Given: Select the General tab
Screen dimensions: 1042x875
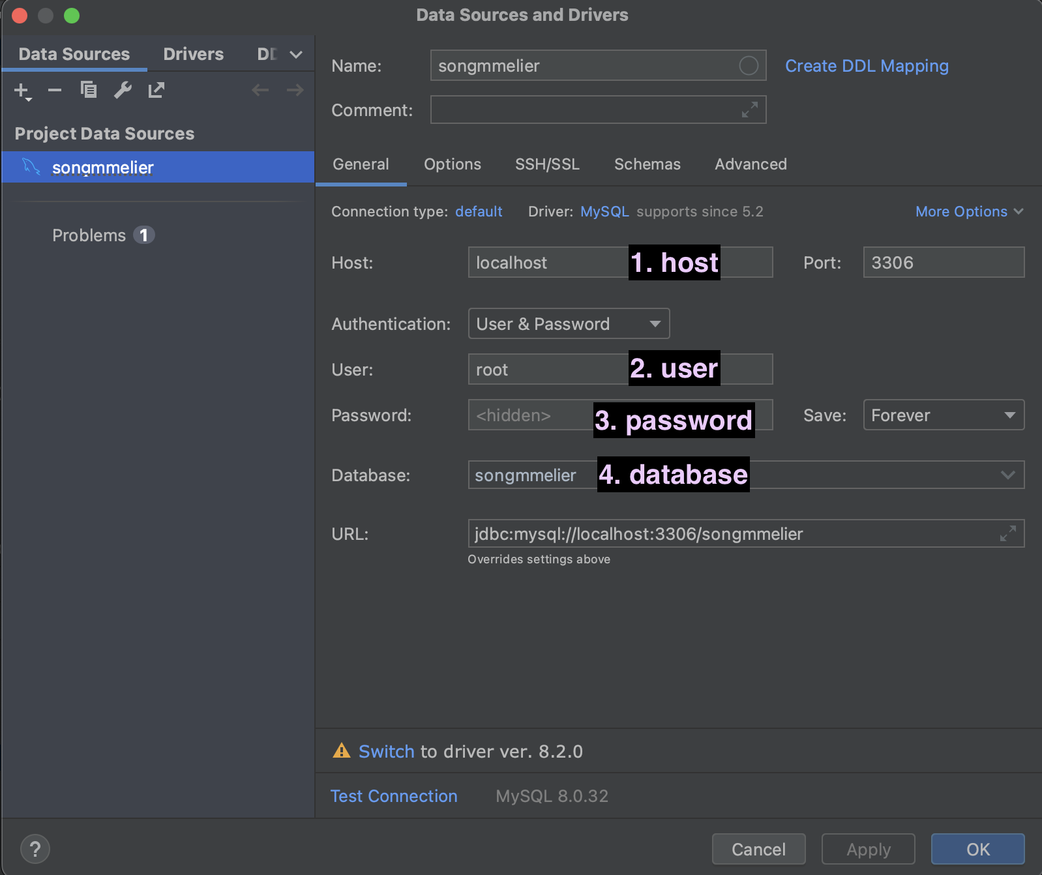Looking at the screenshot, I should (361, 164).
